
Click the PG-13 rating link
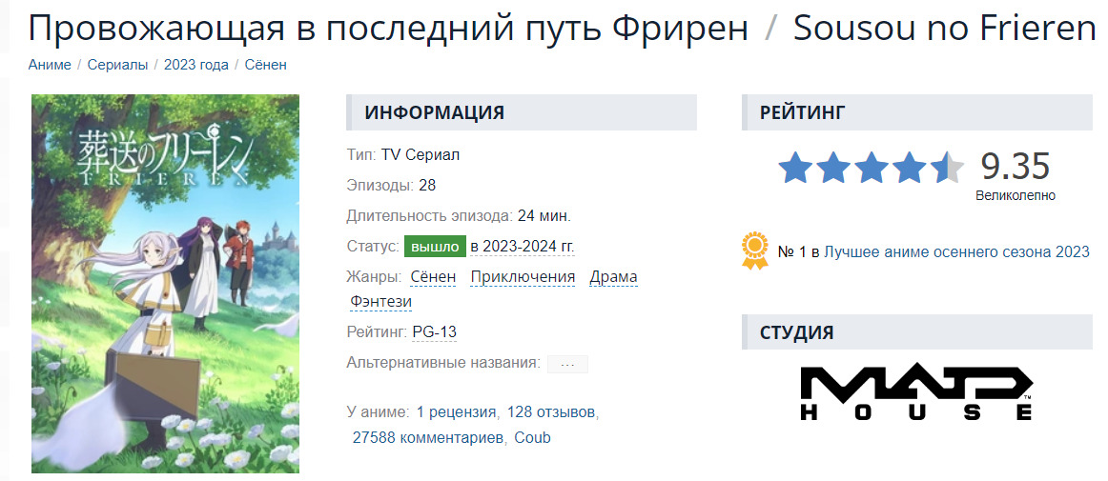[x=435, y=332]
